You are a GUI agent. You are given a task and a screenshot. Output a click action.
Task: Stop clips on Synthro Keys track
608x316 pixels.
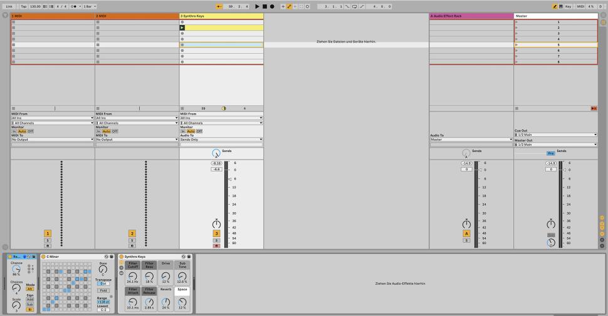pyautogui.click(x=182, y=108)
